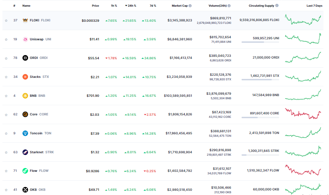Click the Circulating Supply info icon

click(277, 6)
